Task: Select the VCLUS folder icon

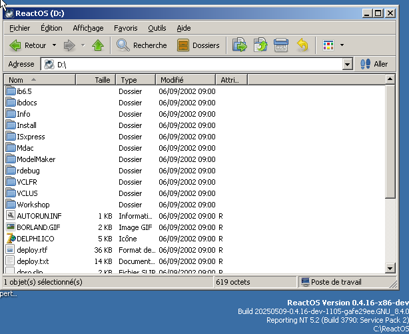Action: click(11, 193)
